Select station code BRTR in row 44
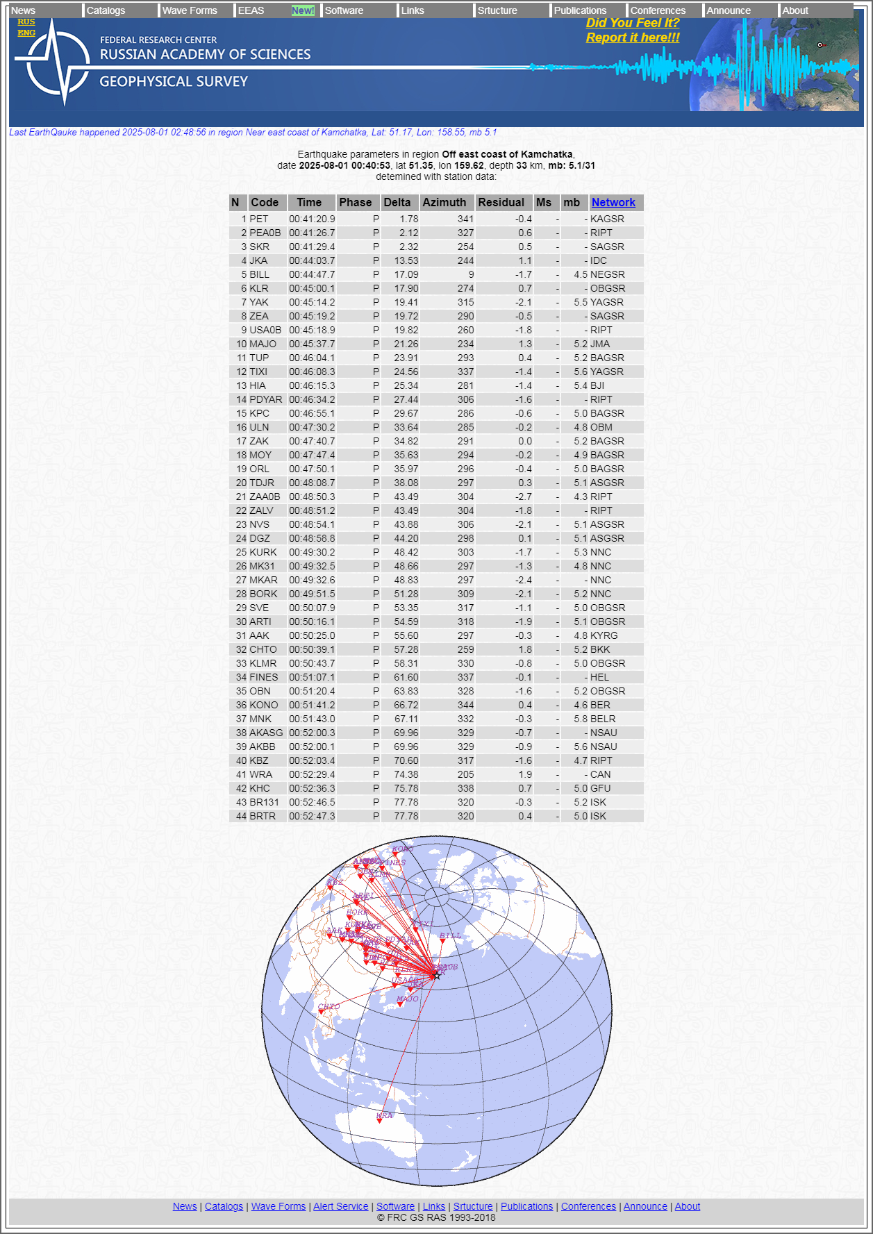This screenshot has height=1234, width=873. coord(263,816)
